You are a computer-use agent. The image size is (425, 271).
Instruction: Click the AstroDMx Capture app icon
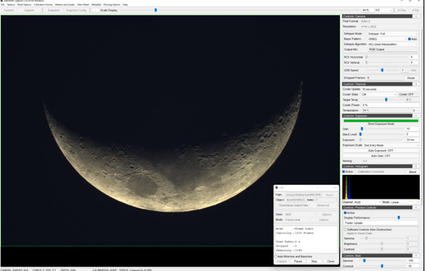(x=2, y=1)
